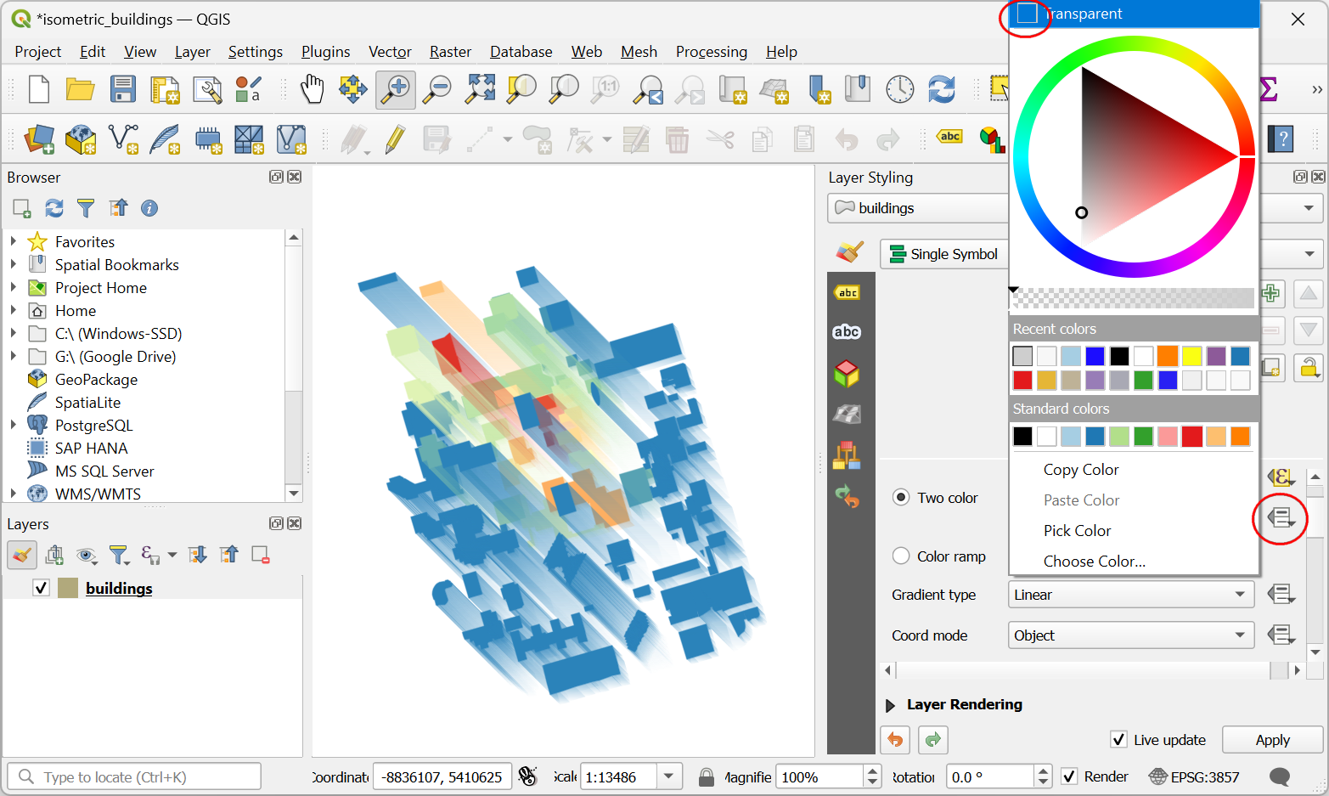
Task: Select the Color ramp radio button
Action: pos(901,556)
